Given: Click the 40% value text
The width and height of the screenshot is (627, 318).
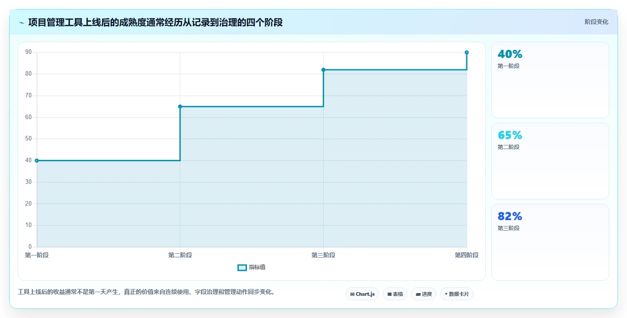Looking at the screenshot, I should pyautogui.click(x=510, y=54).
